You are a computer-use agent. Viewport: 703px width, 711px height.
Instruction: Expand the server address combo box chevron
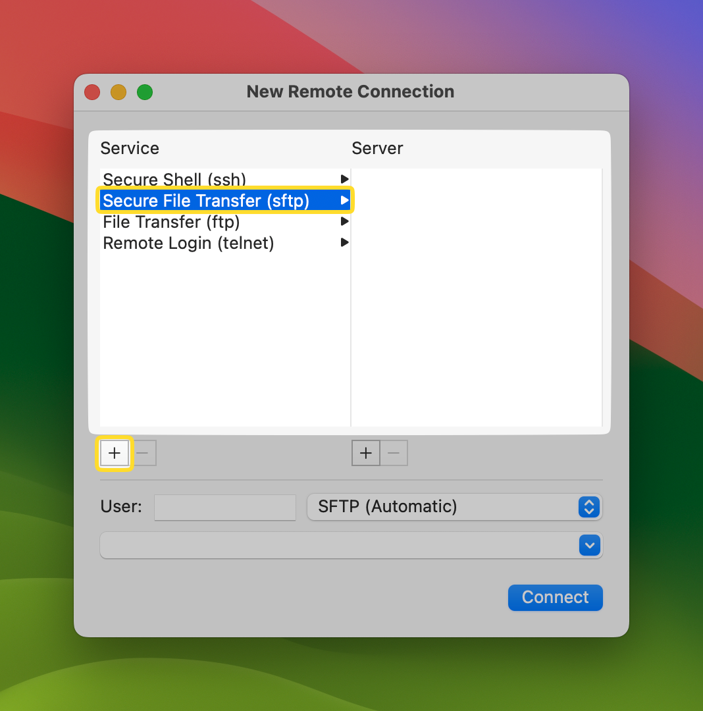coord(589,545)
